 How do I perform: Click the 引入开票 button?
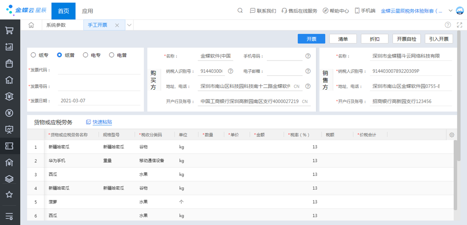click(x=439, y=39)
